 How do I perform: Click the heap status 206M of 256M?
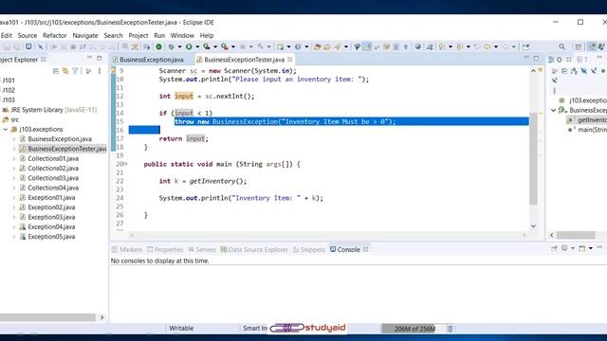pyautogui.click(x=414, y=329)
